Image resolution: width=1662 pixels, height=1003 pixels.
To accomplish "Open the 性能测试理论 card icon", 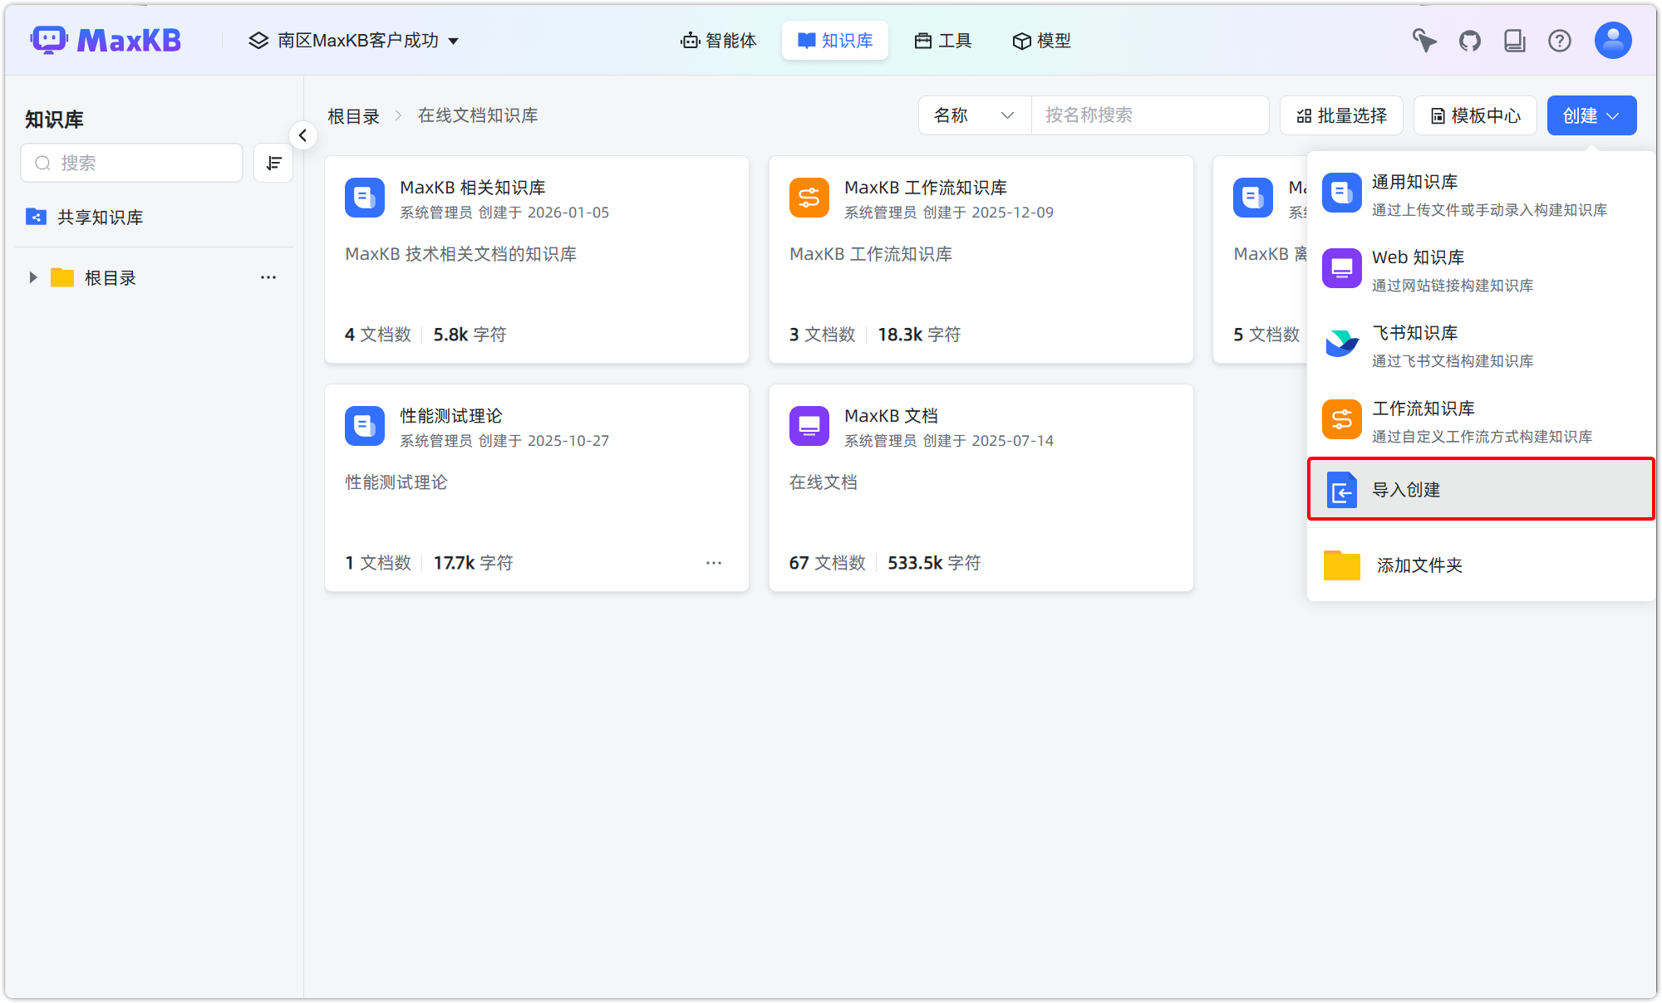I will [365, 426].
